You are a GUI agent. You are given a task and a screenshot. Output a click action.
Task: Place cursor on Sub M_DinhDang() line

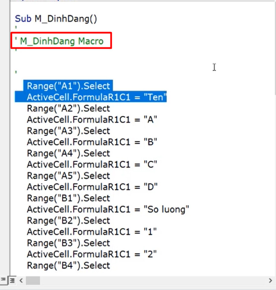[x=56, y=19]
